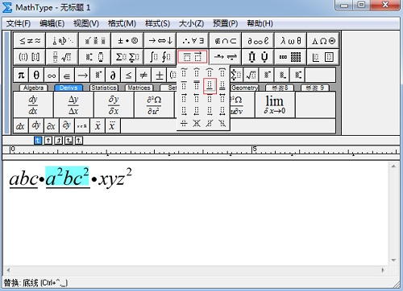
Task: Select the upward slash strike template
Action: click(210, 123)
